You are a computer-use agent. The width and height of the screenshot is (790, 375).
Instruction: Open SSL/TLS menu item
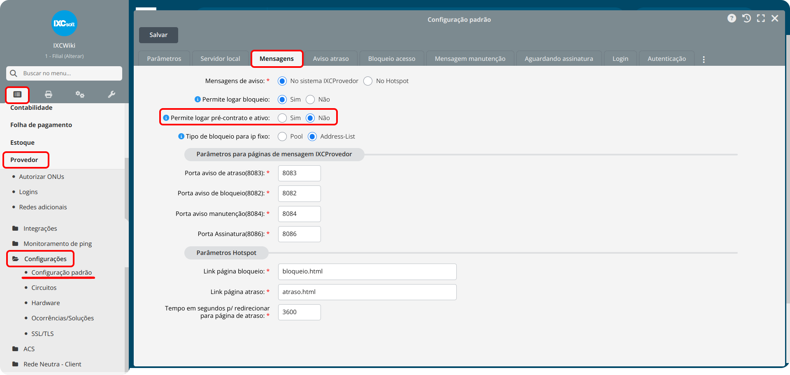click(x=42, y=334)
